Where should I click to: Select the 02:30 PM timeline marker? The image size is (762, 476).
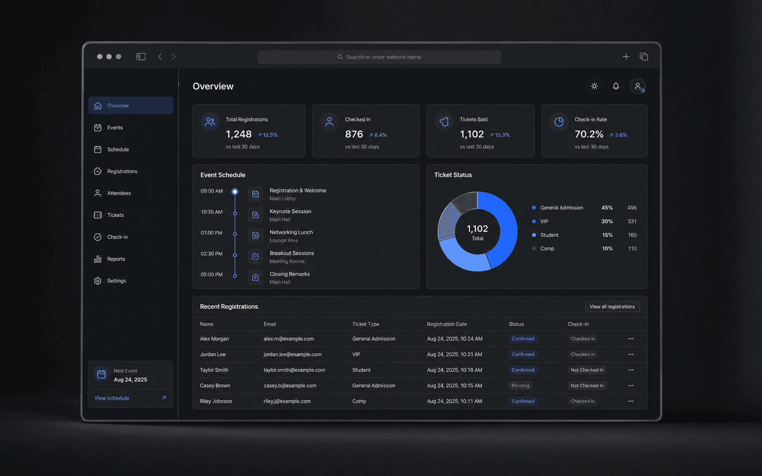(235, 255)
